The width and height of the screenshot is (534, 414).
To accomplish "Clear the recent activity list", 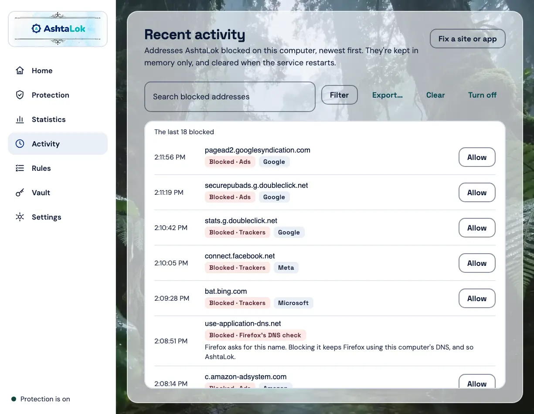I will 435,95.
